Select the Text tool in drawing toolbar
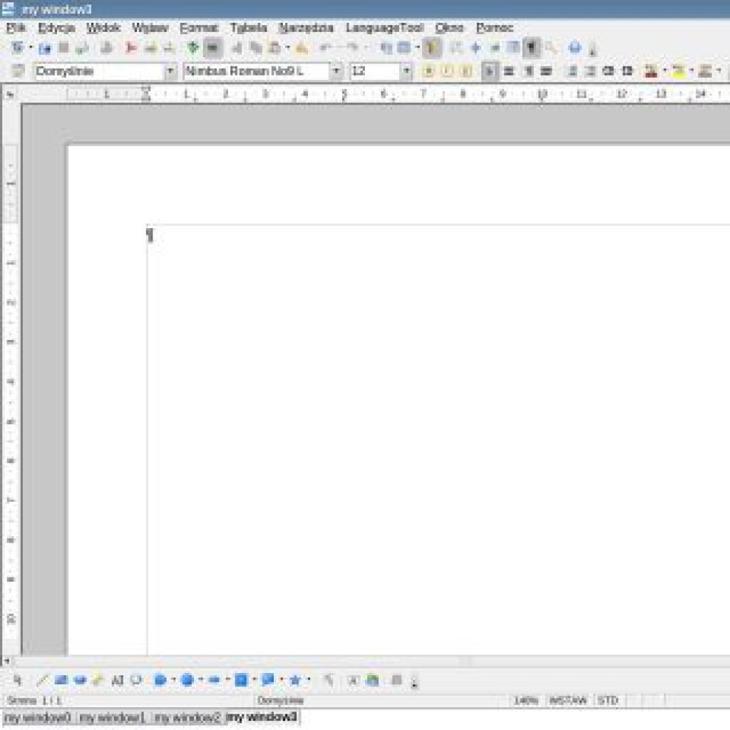This screenshot has width=730, height=730. (118, 680)
